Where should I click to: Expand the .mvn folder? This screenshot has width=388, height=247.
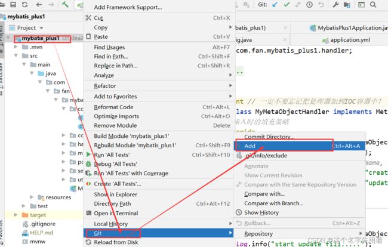[16, 47]
